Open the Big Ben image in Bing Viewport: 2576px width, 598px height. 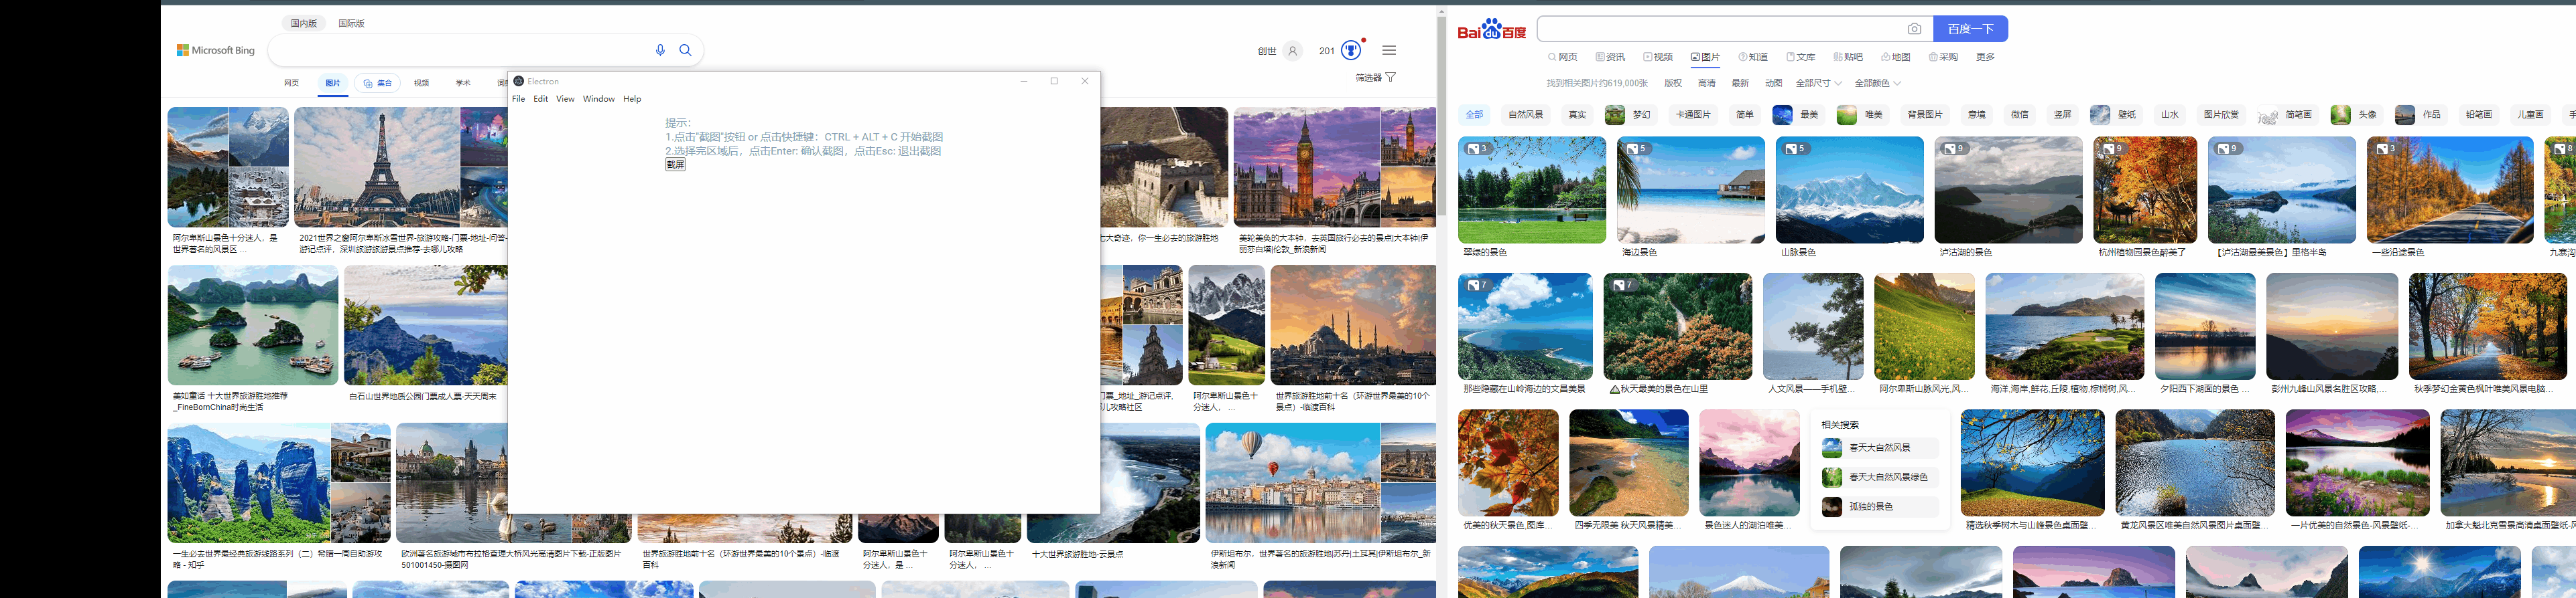[x=1307, y=167]
